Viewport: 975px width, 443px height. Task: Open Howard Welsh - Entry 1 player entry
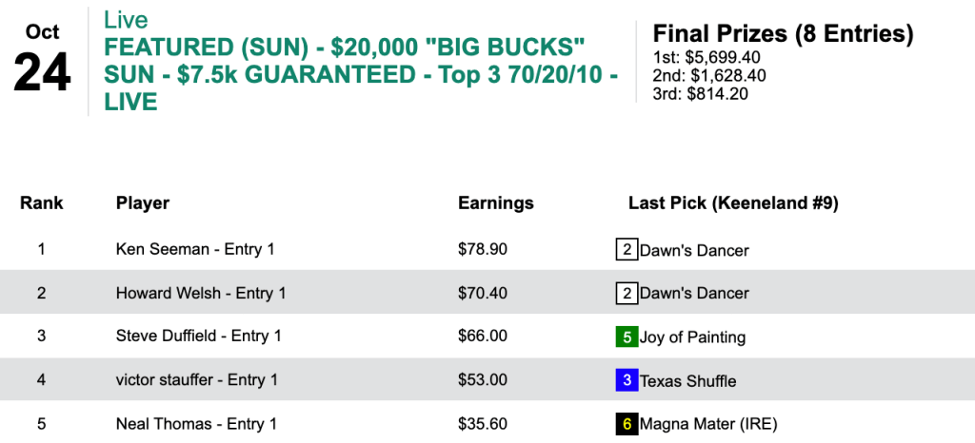(x=201, y=293)
